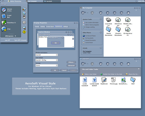Viewport: 145px width, 116px height.
Task: Click the round start button on taskbar
Action: pos(3,1)
